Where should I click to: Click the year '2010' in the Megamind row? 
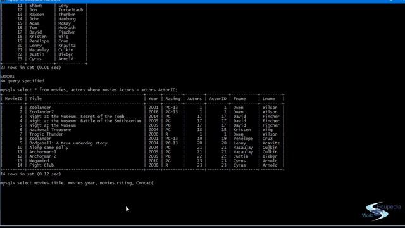[153, 161]
